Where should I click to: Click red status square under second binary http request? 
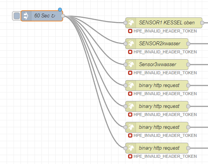130,114
